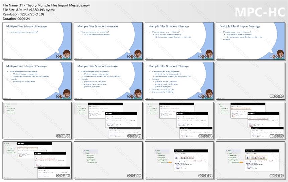Click the cartoon avatar in the 00:00:35 thumbnail

coord(209,94)
